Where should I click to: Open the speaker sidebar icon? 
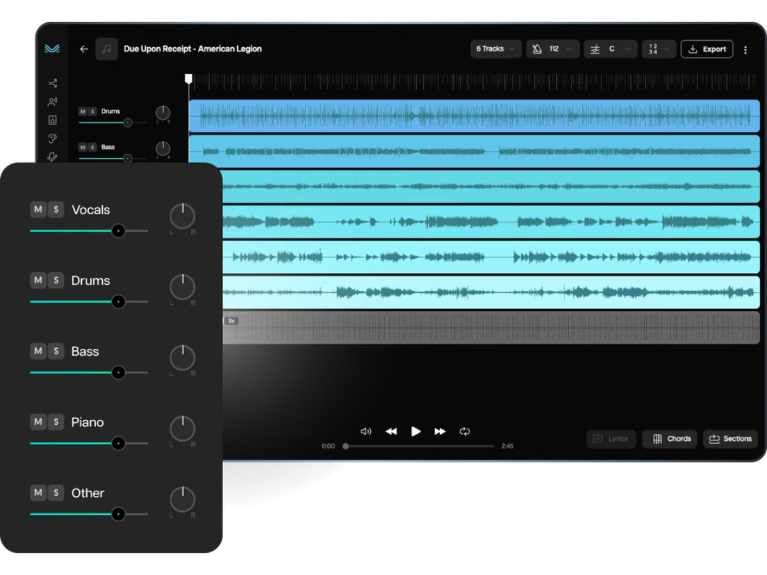(x=52, y=120)
